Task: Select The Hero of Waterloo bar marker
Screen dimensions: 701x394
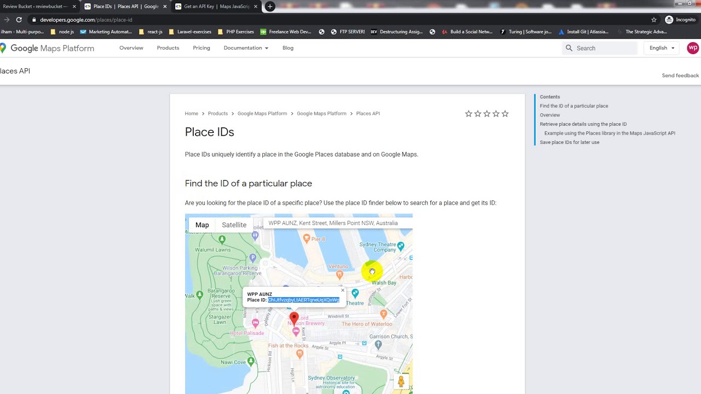Action: pos(383,314)
